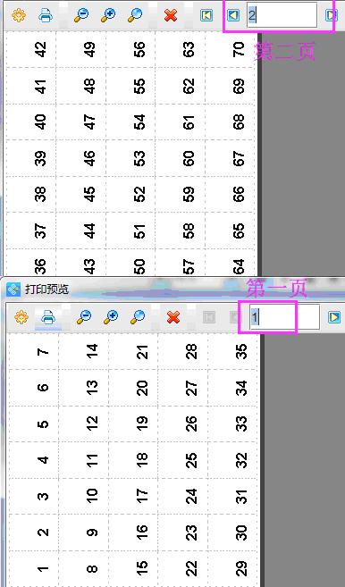Click the label cell numbered 69

230,86
